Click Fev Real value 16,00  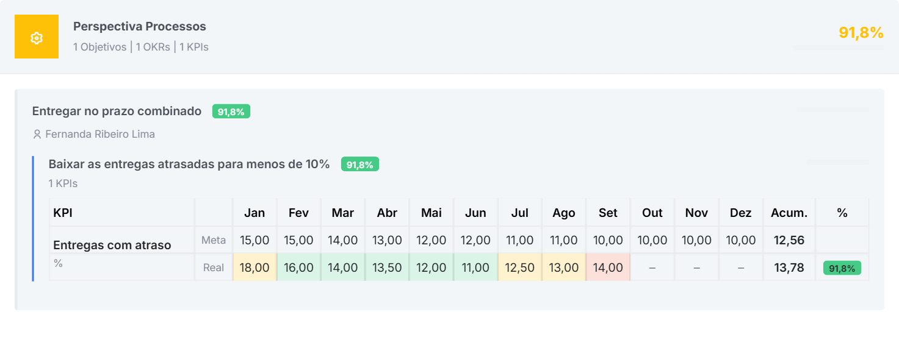[298, 267]
